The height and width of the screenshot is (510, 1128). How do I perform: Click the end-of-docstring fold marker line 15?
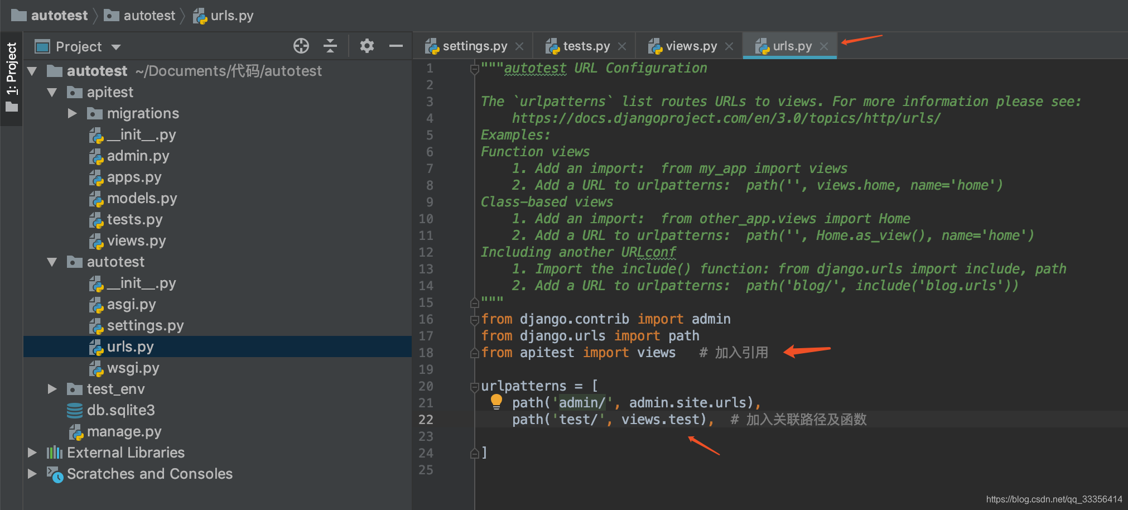[475, 302]
